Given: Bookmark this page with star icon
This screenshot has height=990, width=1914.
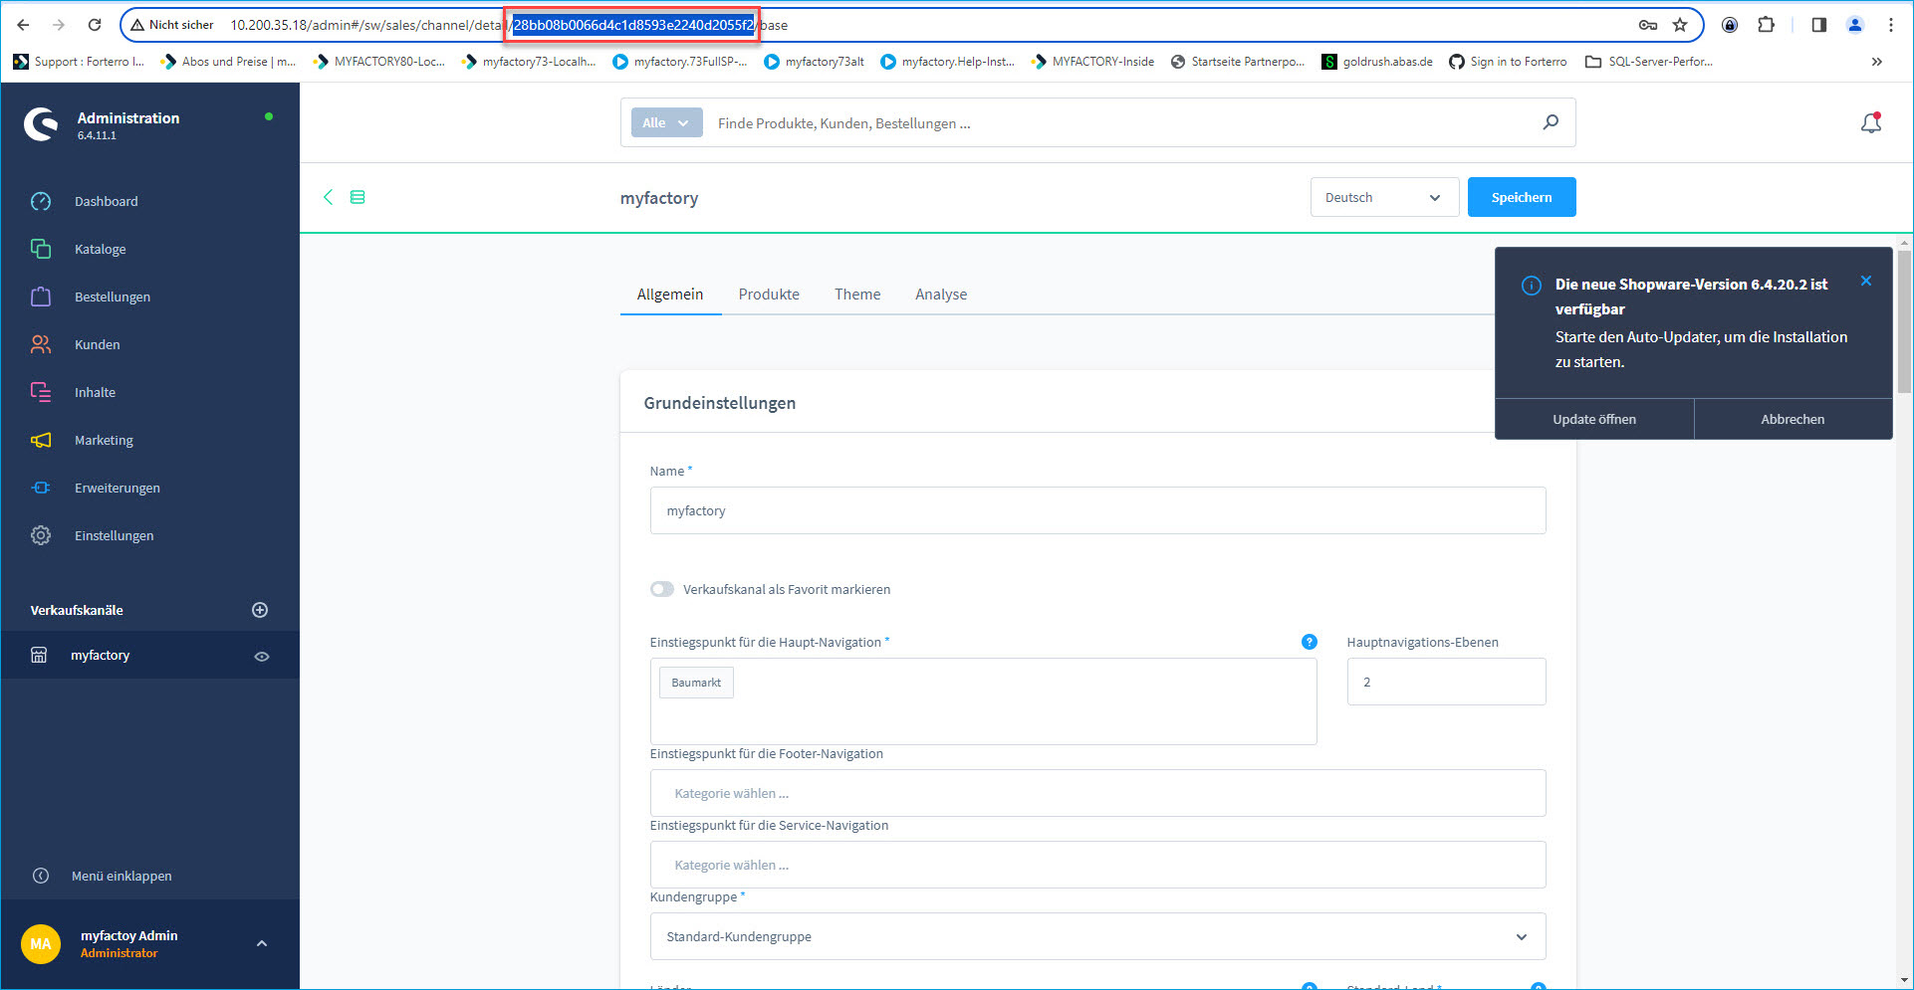Looking at the screenshot, I should point(1680,25).
